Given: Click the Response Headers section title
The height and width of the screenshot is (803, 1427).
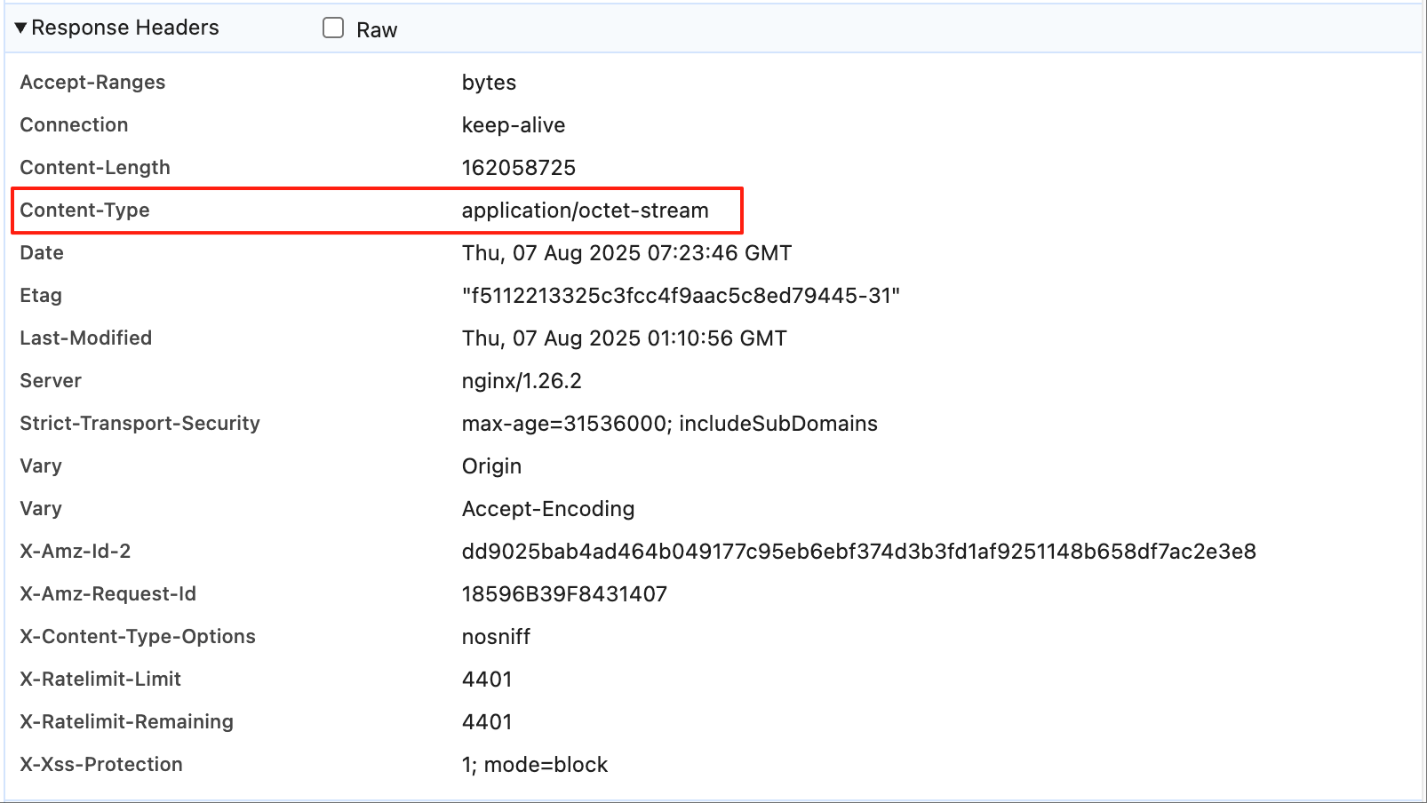Looking at the screenshot, I should click(x=124, y=28).
